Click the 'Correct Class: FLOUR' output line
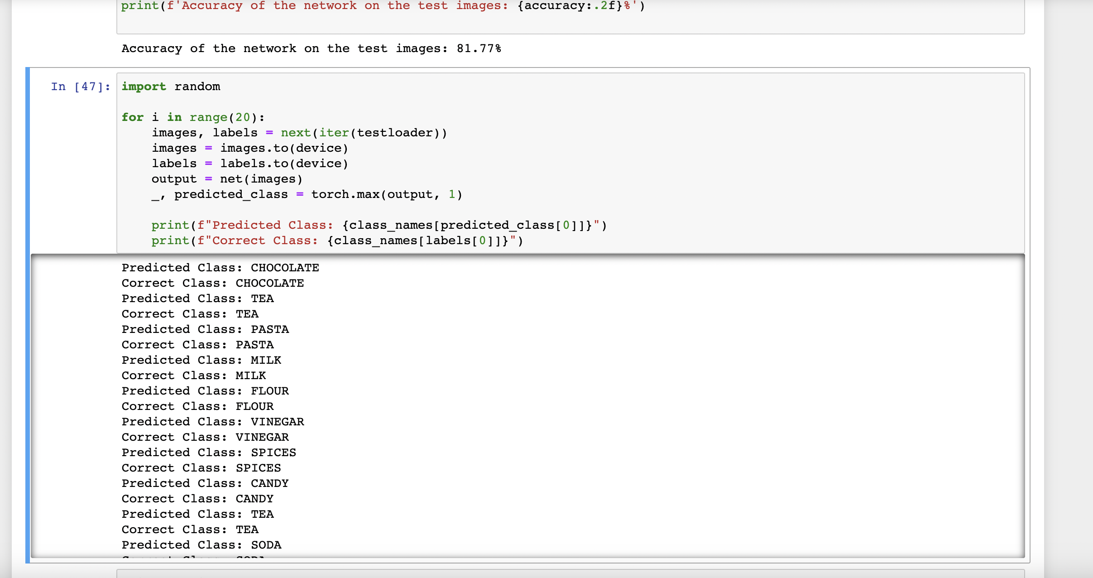This screenshot has height=578, width=1093. point(197,406)
